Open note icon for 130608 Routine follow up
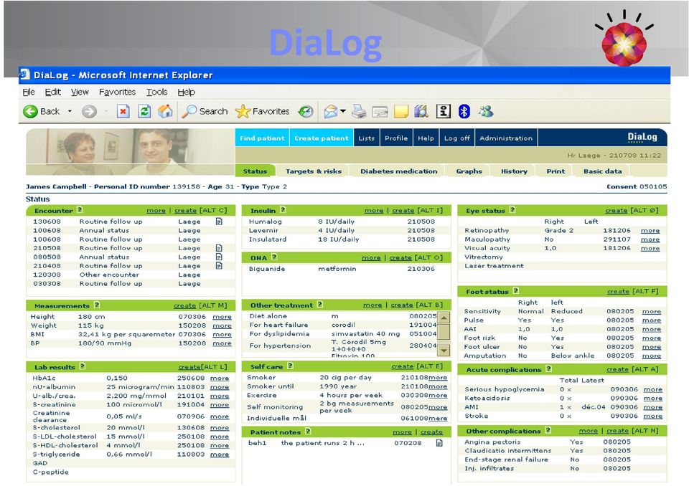The image size is (689, 486). (219, 221)
